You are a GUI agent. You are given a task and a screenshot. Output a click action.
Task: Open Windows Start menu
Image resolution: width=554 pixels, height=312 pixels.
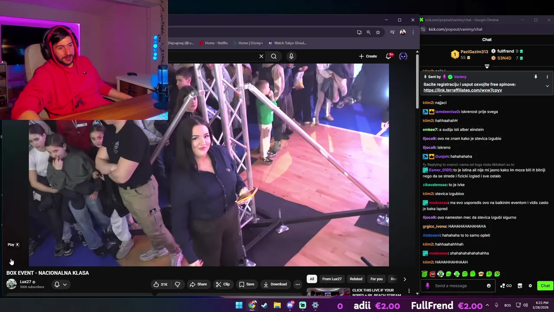pos(239,305)
